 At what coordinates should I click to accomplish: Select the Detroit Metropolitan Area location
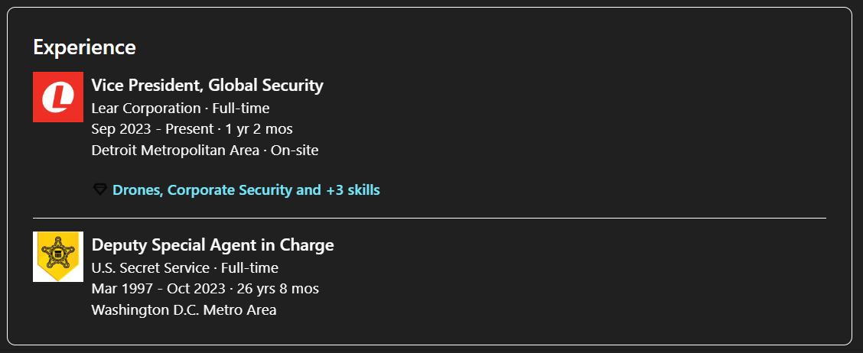(175, 150)
